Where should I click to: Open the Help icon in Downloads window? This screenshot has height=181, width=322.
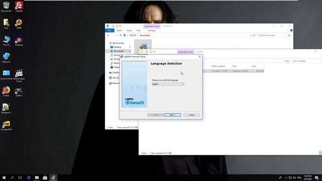pos(291,30)
